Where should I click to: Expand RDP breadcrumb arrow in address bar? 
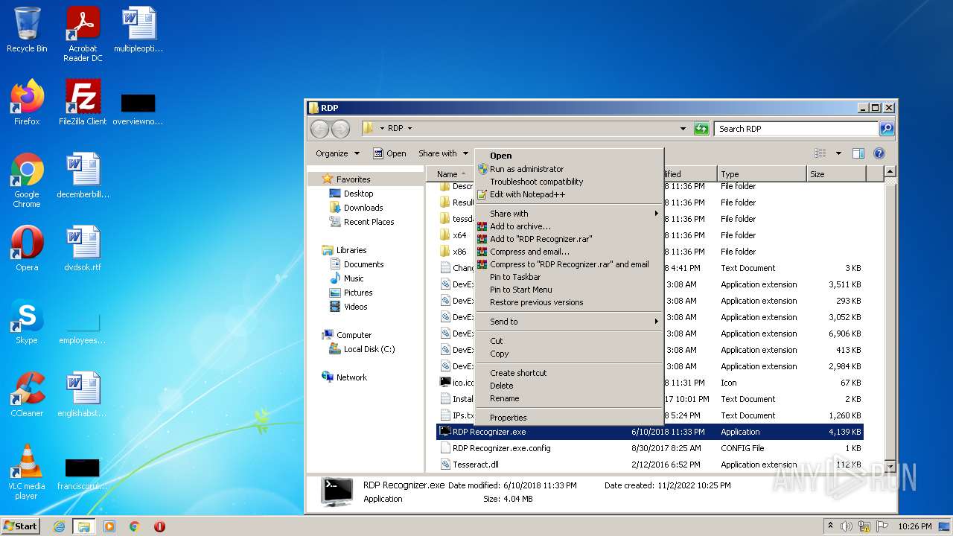click(409, 129)
